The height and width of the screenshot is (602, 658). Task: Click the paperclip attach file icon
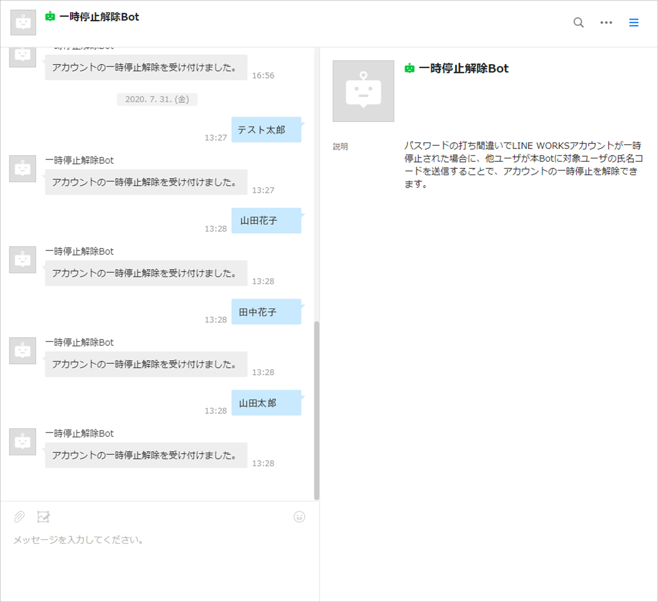19,517
